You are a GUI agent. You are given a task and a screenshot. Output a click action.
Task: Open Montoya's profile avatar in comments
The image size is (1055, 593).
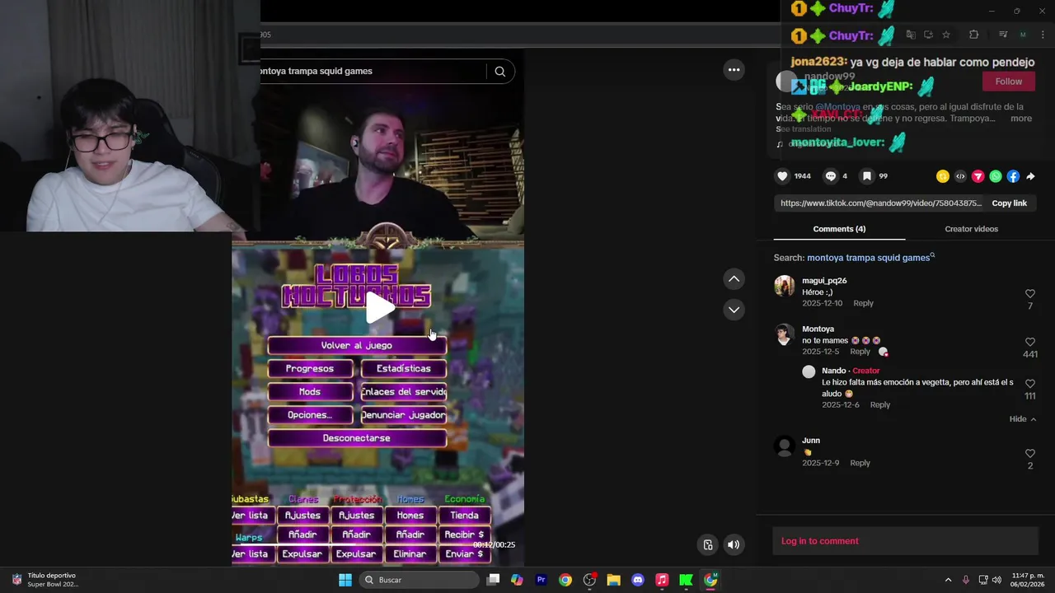point(785,334)
